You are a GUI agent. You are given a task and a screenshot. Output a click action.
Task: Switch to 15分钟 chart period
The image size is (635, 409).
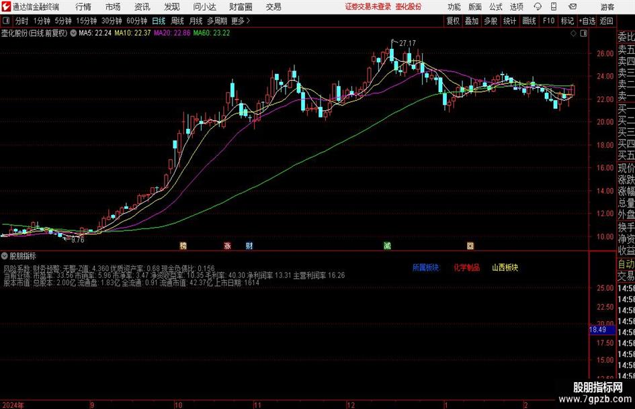(x=87, y=21)
